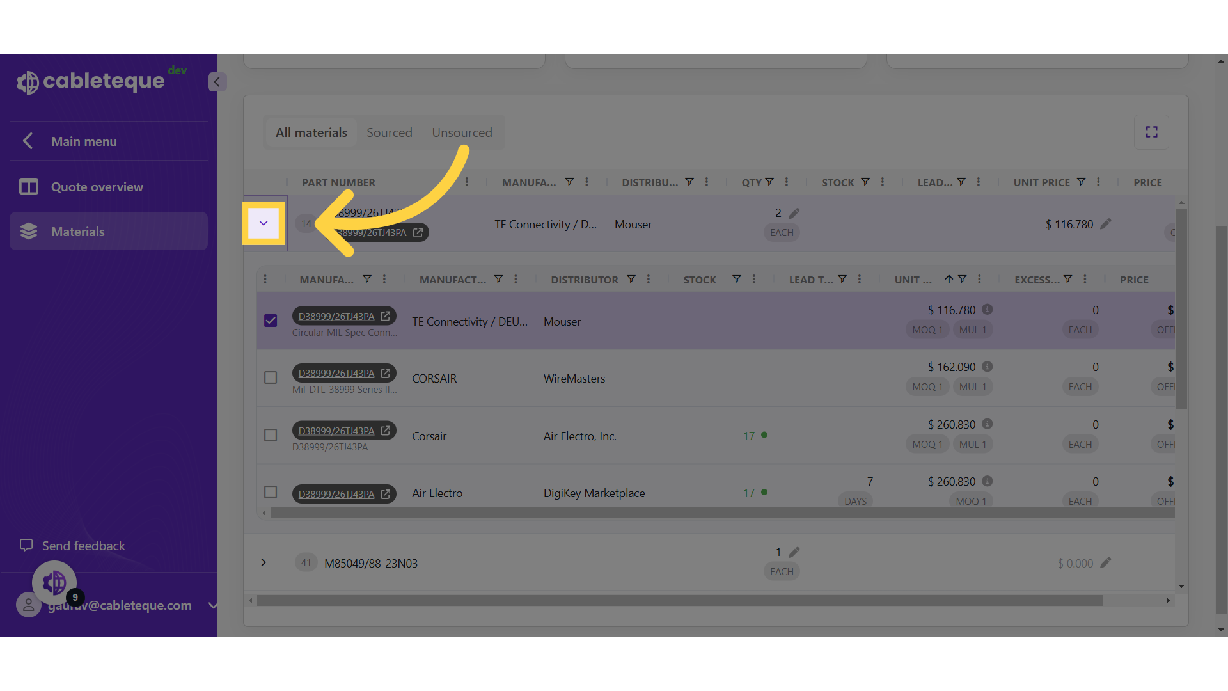This screenshot has height=691, width=1228.
Task: Edit quantity pencil icon for first row
Action: (x=794, y=213)
